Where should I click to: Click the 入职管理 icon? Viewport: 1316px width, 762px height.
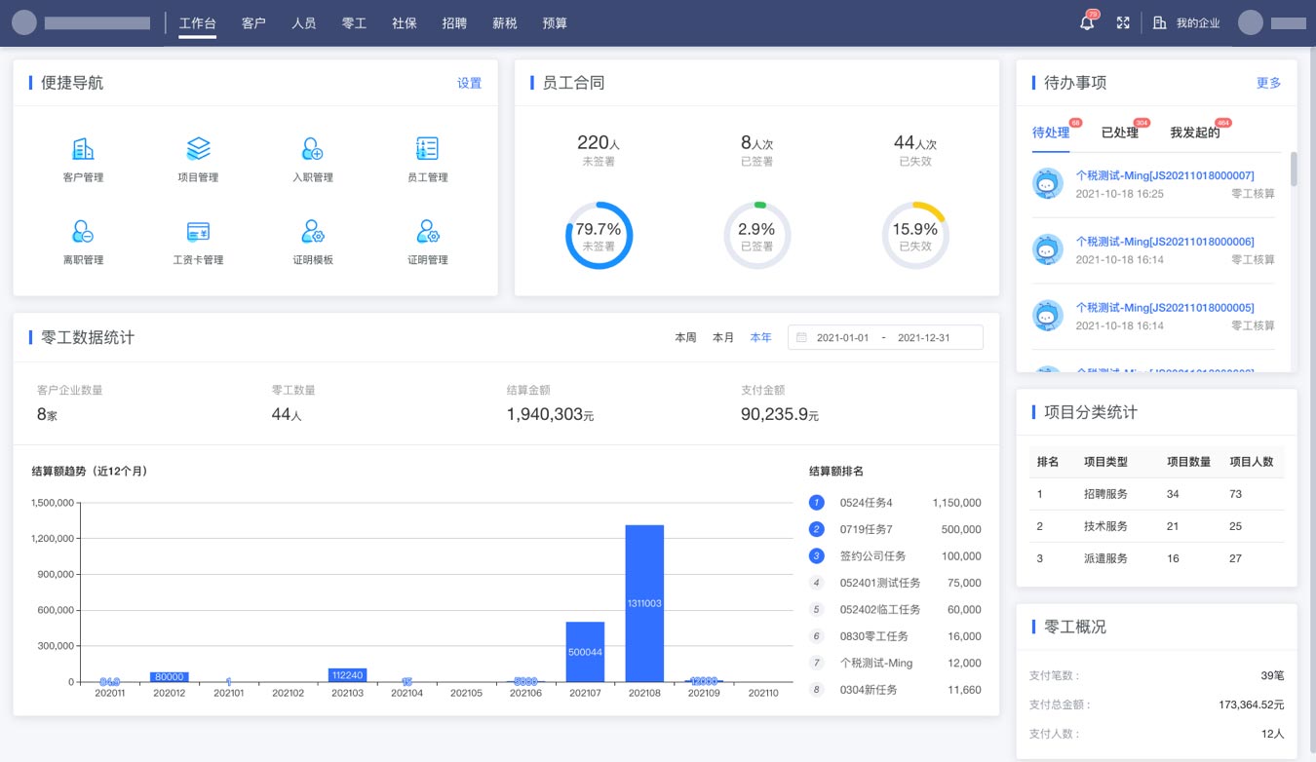tap(312, 149)
